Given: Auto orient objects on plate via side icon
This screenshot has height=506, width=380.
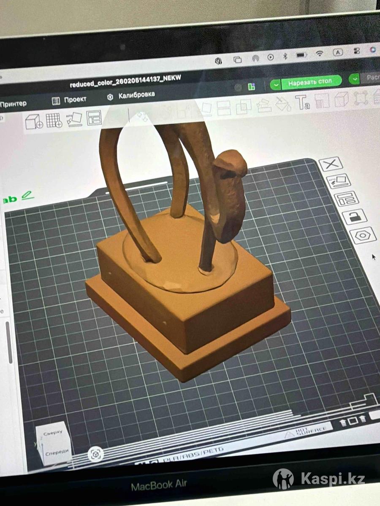Looking at the screenshot, I should 339,181.
